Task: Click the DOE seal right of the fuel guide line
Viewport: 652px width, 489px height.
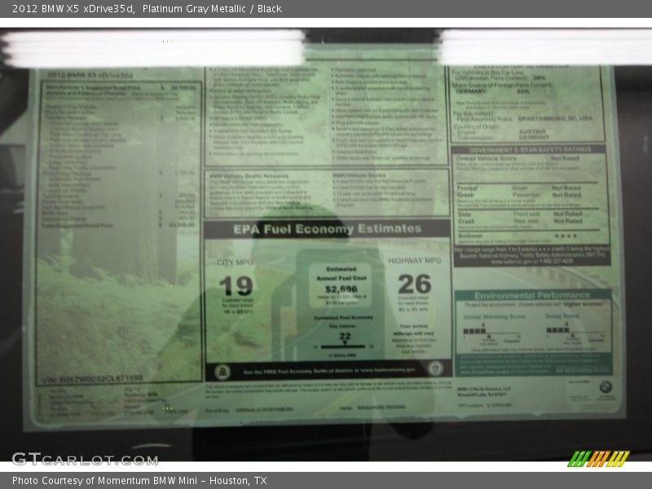Action: (x=435, y=368)
